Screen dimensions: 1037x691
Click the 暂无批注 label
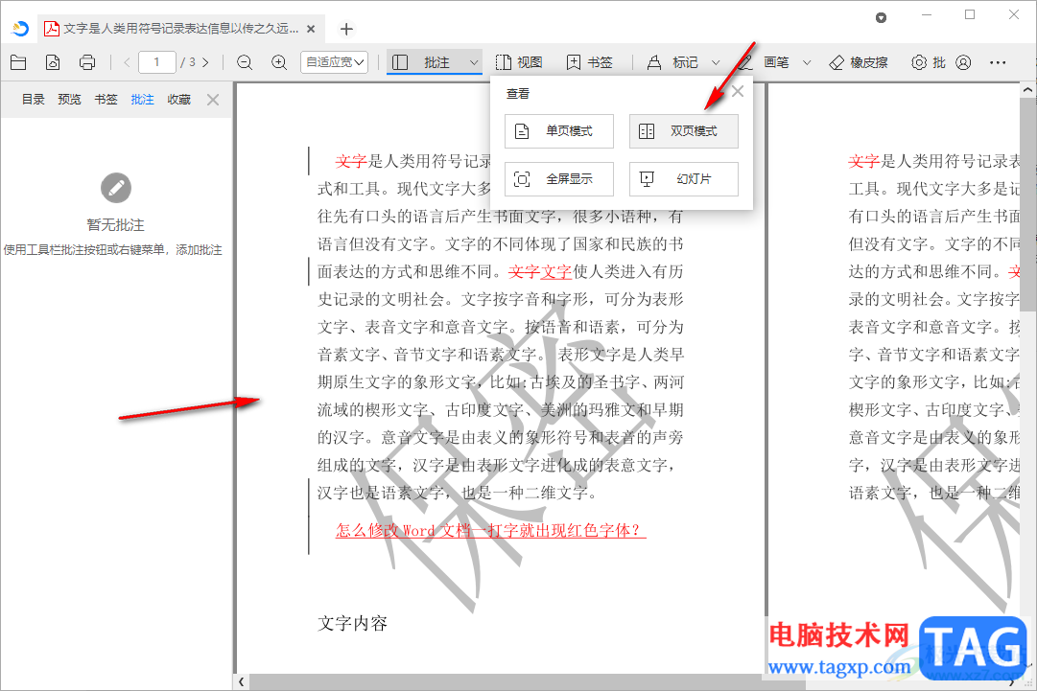116,224
